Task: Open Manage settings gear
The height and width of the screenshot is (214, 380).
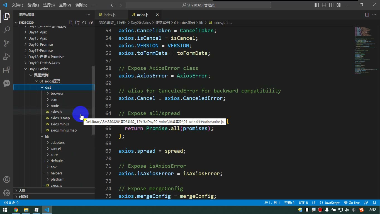Action: 7,193
